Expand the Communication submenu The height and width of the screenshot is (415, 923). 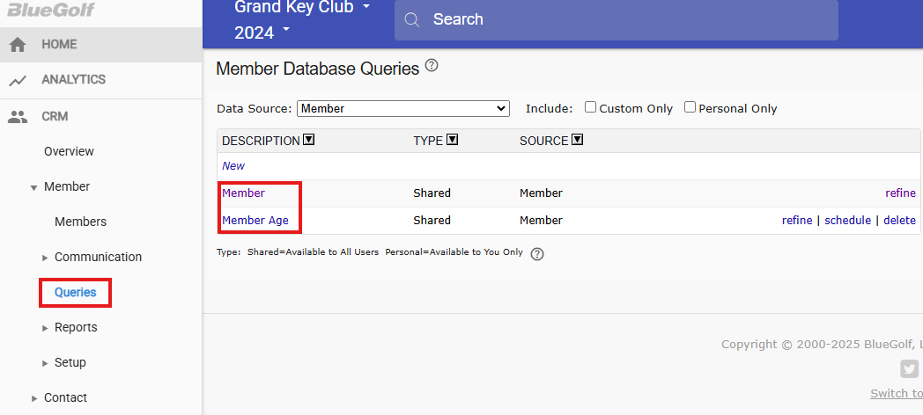coord(45,258)
